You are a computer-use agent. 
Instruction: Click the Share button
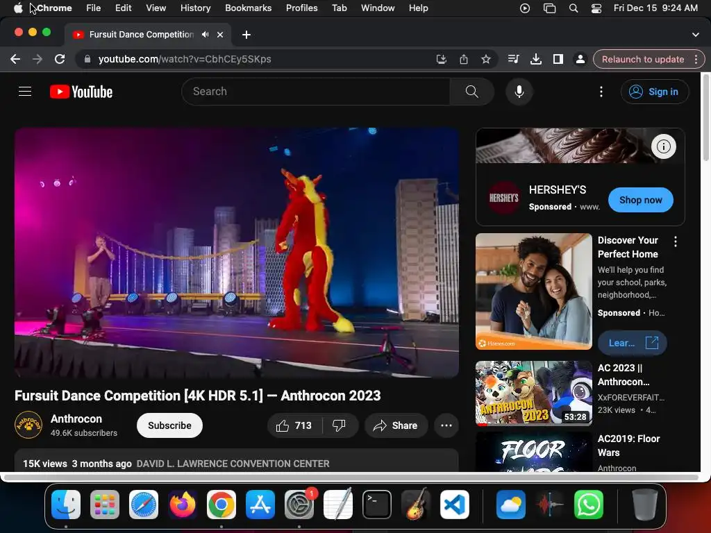point(396,425)
